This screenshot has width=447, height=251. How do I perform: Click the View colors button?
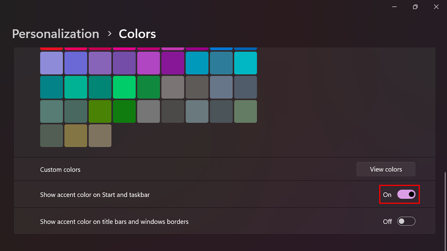(x=386, y=169)
